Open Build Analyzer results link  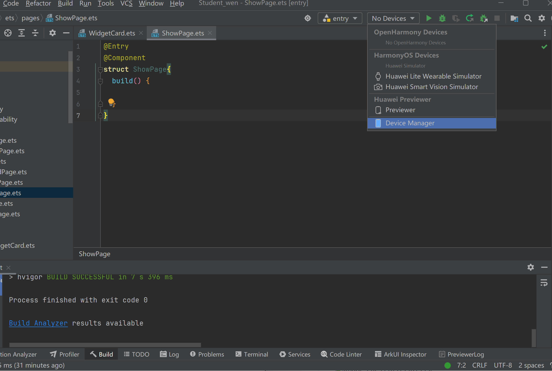38,323
